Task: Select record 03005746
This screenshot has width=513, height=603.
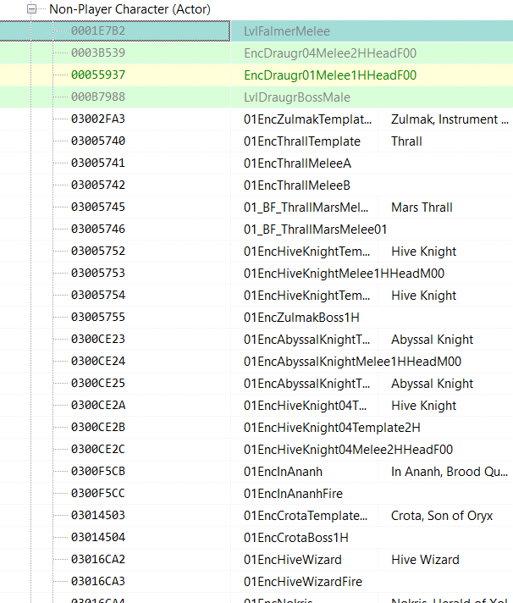Action: coord(98,229)
